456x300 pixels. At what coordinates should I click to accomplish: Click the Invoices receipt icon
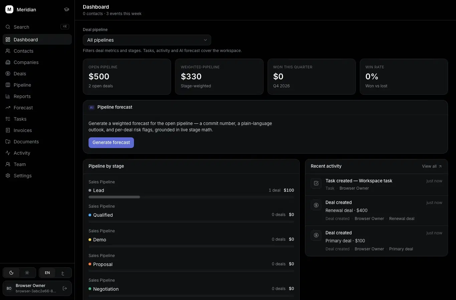pos(8,130)
